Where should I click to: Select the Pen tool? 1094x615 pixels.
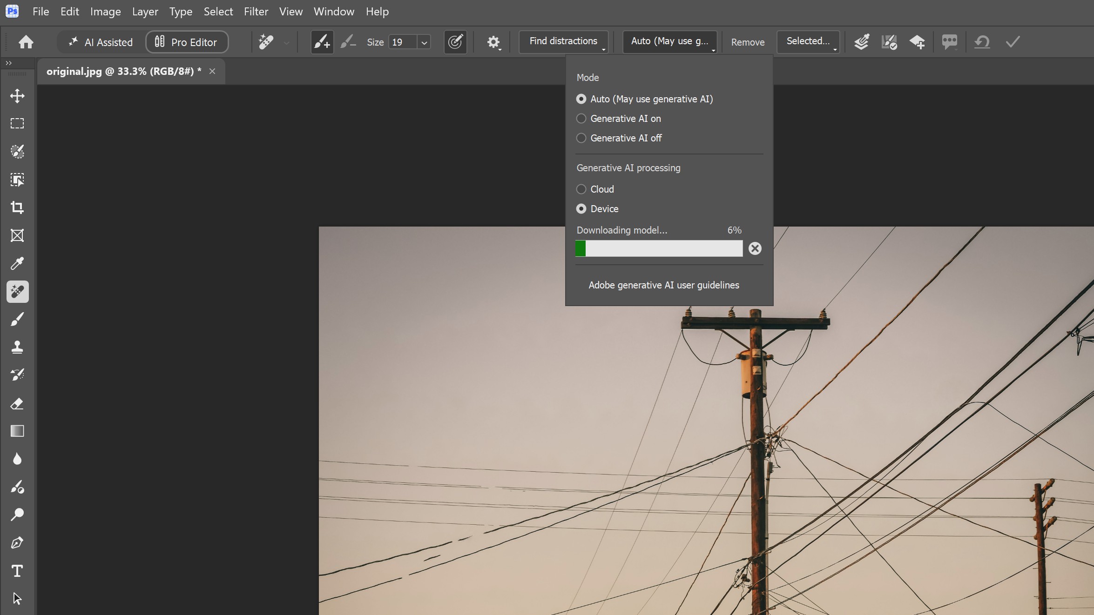(x=17, y=543)
